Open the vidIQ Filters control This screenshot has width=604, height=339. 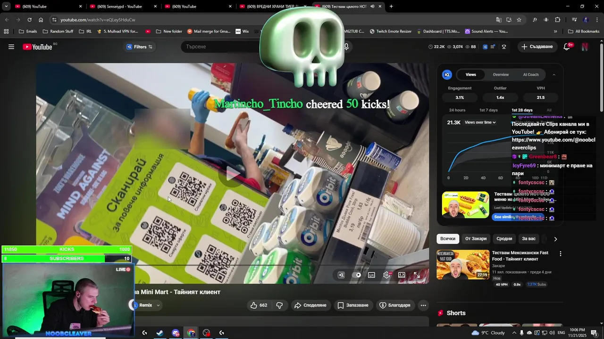pyautogui.click(x=139, y=47)
